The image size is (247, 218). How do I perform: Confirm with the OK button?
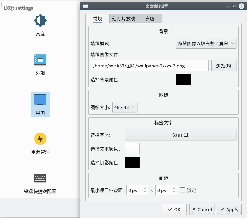coord(174,209)
